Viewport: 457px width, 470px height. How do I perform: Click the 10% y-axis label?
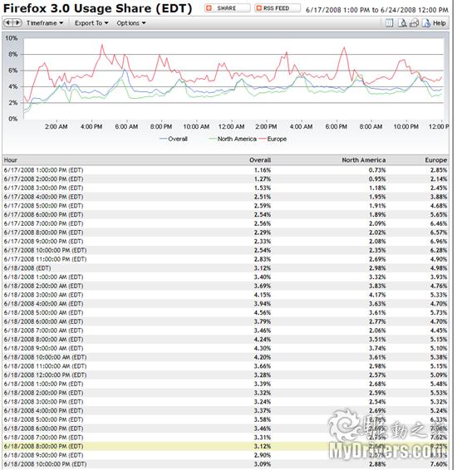pos(12,38)
